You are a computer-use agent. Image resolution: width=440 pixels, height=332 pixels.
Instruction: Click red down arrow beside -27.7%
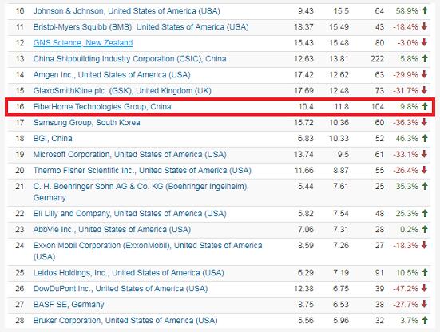coord(425,304)
